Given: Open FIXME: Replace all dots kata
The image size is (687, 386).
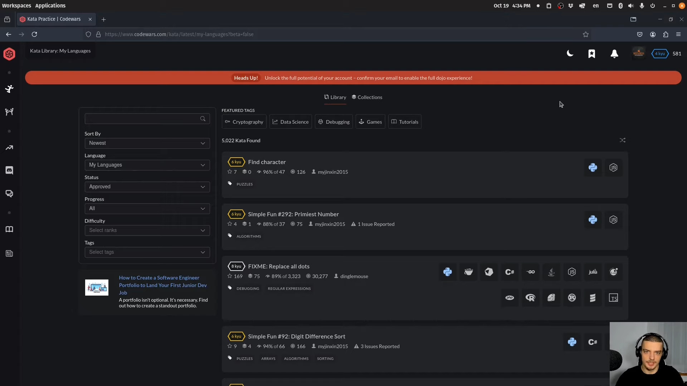Looking at the screenshot, I should click(279, 266).
